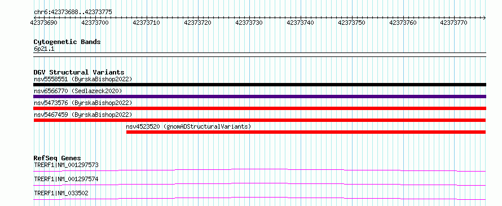Click the nsv4523520 red variant bar

point(306,132)
